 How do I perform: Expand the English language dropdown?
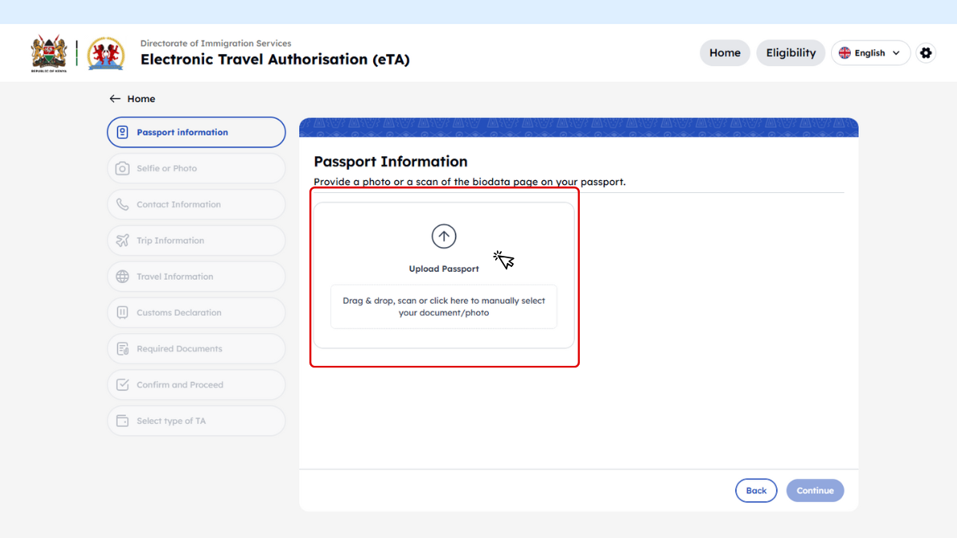point(896,53)
